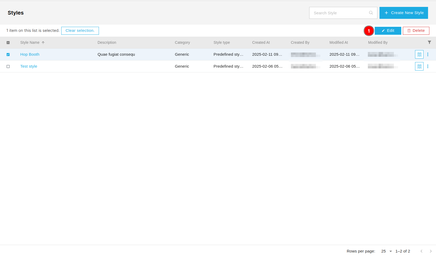436x257 pixels.
Task: Sort by Created At column header
Action: 261,42
